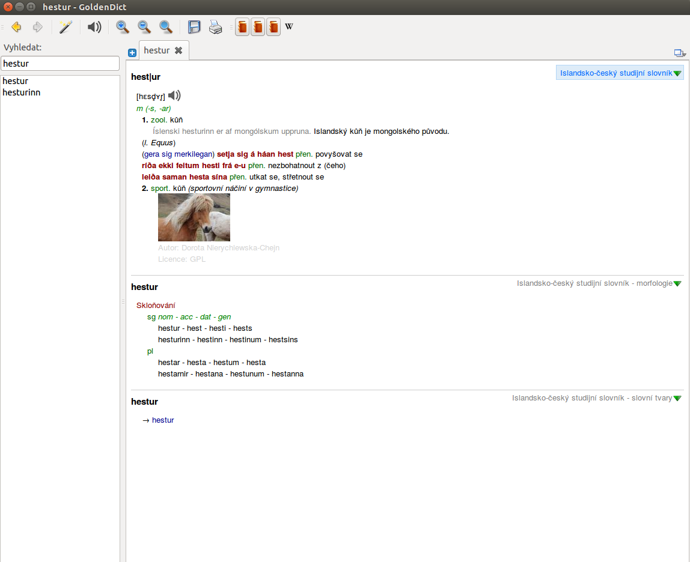Close the hestur tab
The width and height of the screenshot is (690, 562).
pyautogui.click(x=179, y=50)
